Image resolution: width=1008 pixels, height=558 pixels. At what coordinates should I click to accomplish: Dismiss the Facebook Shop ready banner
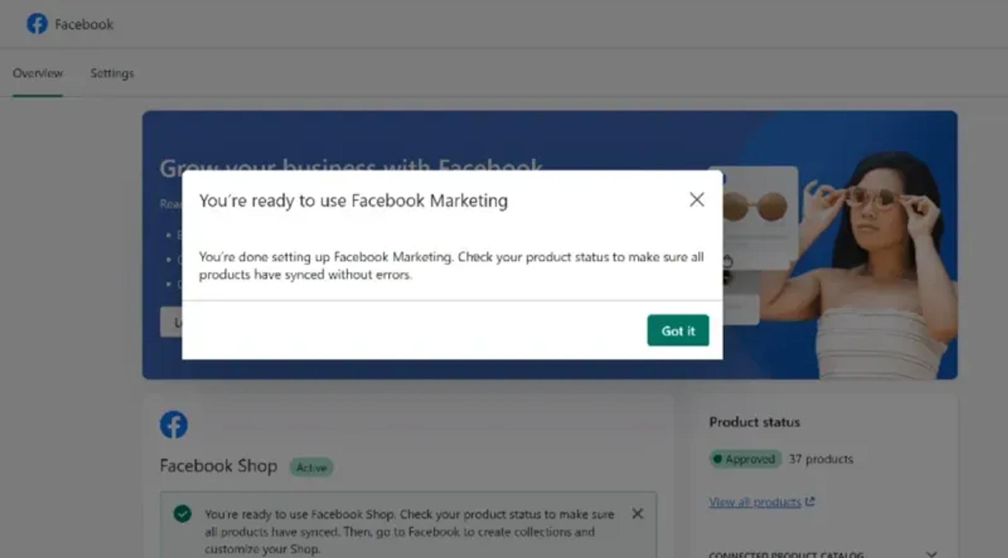637,513
